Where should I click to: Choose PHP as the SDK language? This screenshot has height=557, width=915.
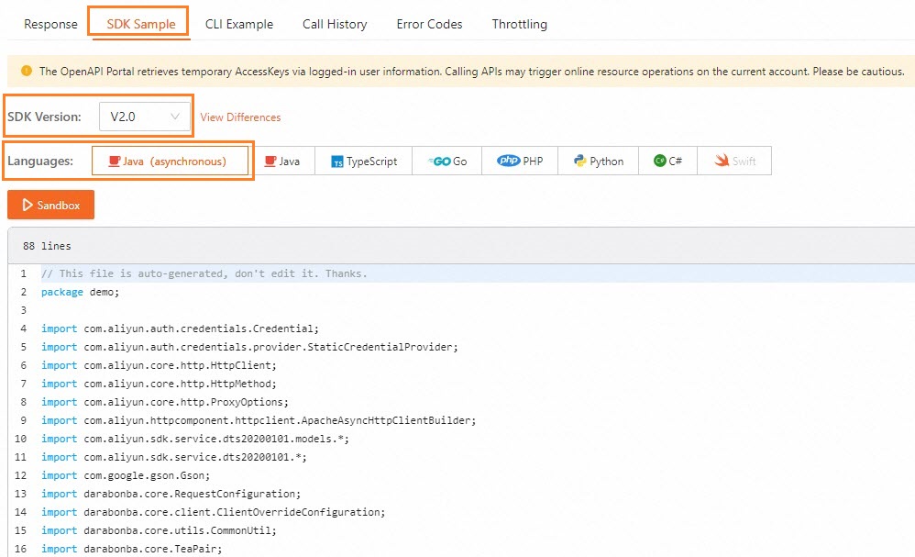tap(520, 162)
